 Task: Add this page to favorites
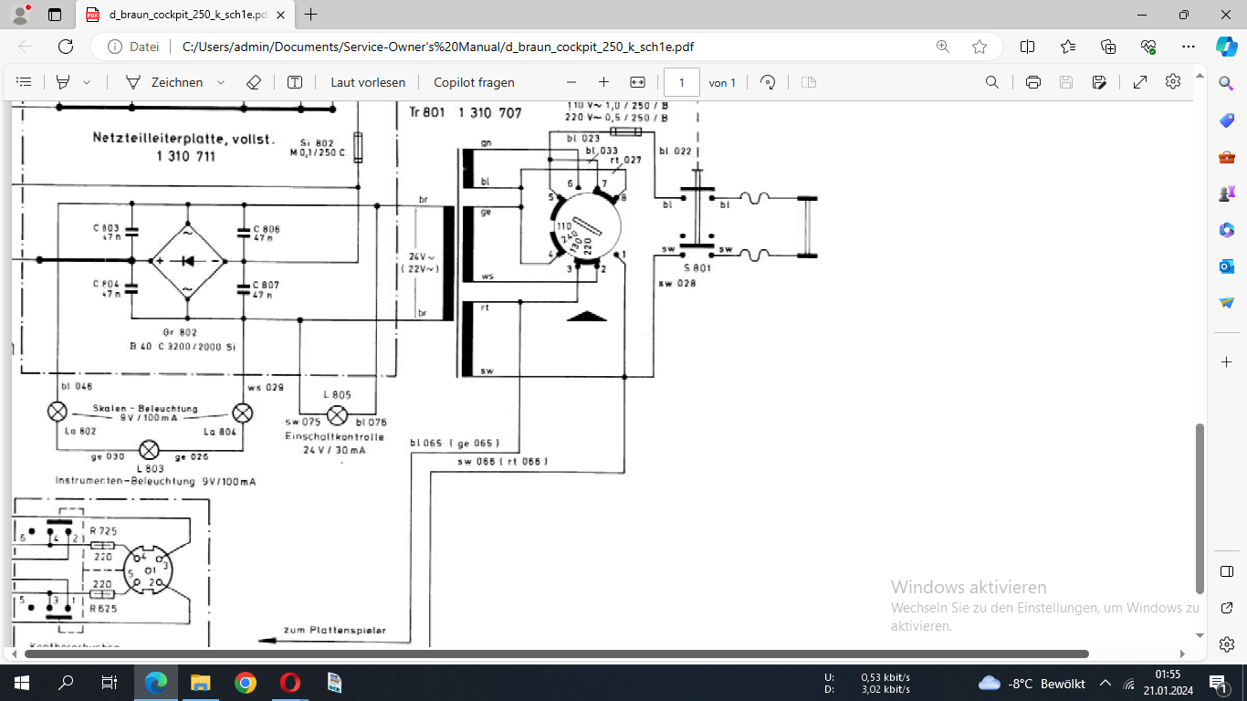[x=980, y=47]
